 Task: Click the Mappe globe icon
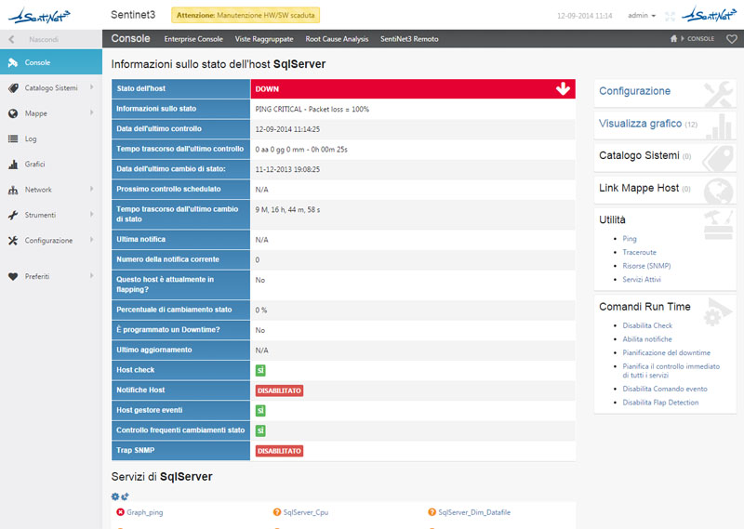13,113
